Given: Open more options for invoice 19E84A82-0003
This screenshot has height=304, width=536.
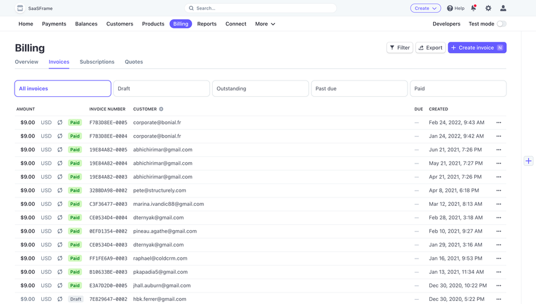Looking at the screenshot, I should [498, 177].
